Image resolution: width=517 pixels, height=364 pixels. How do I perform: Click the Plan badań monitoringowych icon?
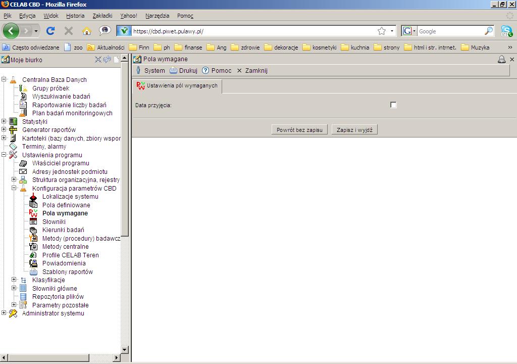coord(23,113)
